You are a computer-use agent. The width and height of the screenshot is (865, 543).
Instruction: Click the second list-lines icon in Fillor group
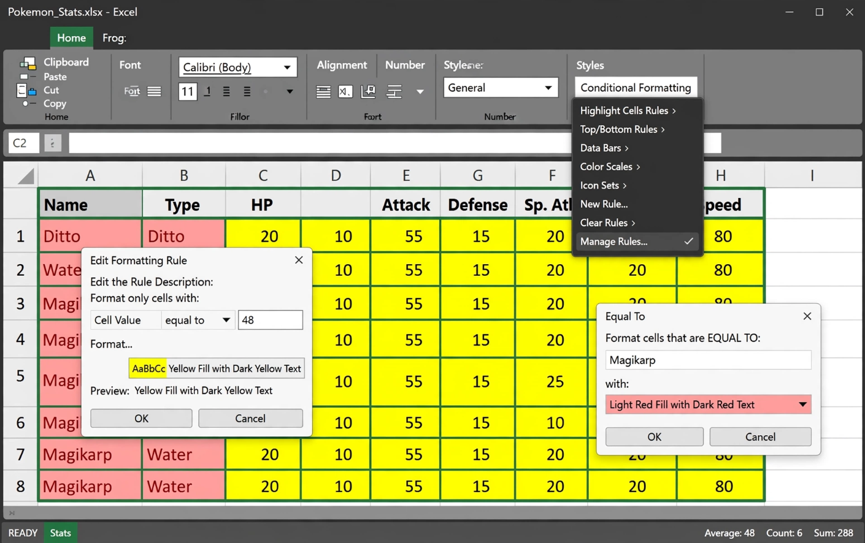click(x=247, y=91)
